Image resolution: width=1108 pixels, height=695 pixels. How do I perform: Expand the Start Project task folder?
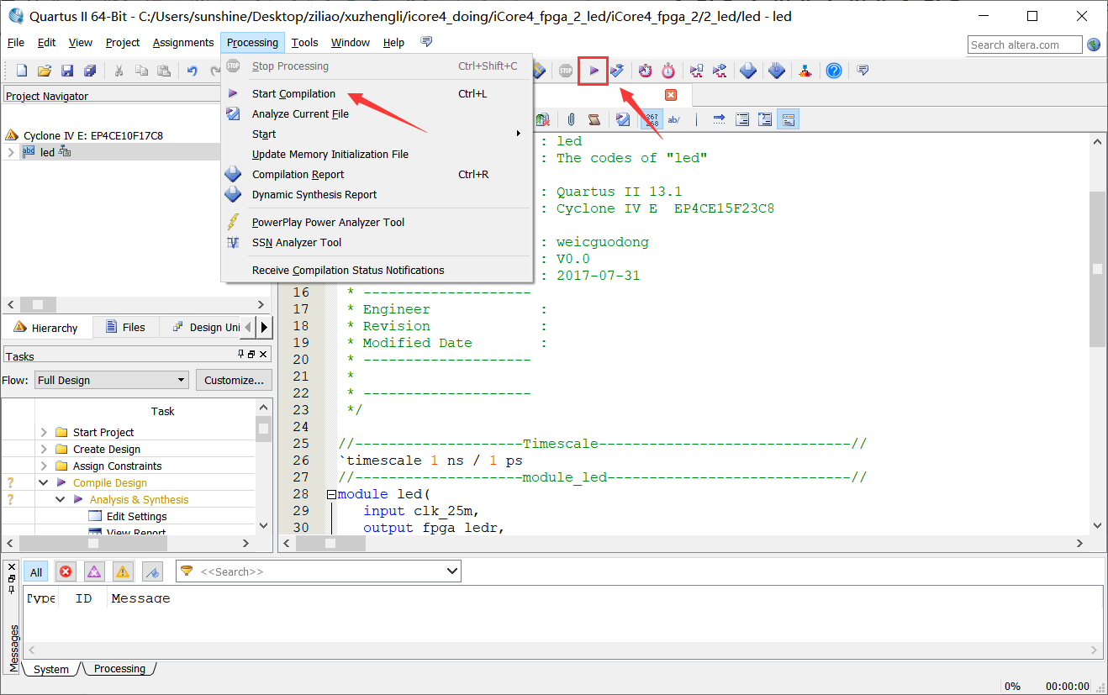coord(44,432)
